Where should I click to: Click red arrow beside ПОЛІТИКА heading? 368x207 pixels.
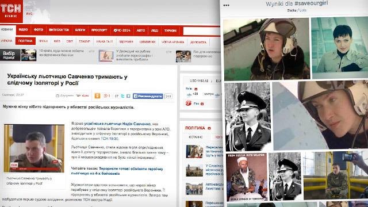click(209, 128)
